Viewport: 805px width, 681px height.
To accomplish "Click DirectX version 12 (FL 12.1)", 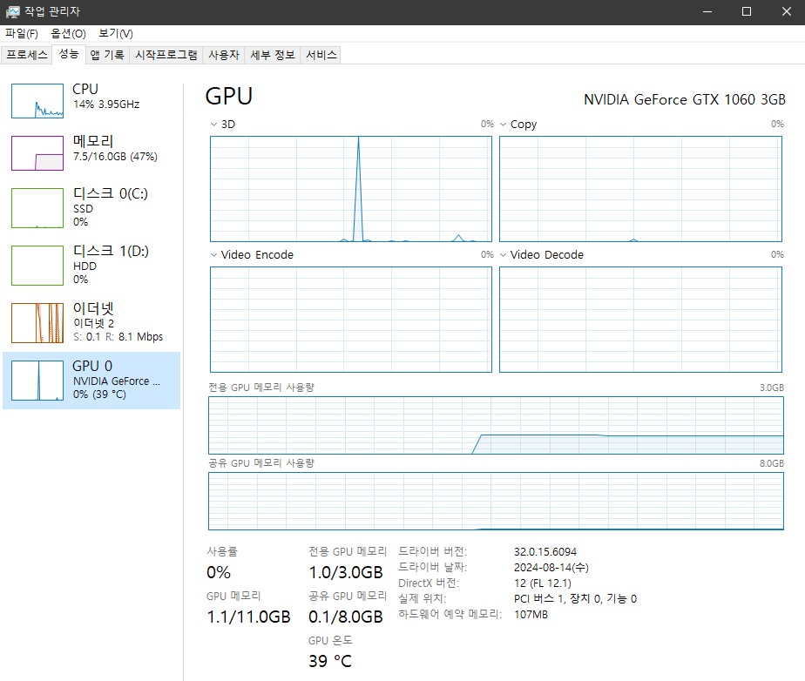I will (x=543, y=583).
